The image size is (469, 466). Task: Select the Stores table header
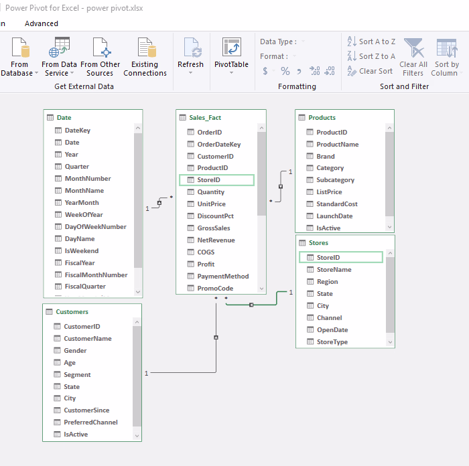pyautogui.click(x=345, y=243)
